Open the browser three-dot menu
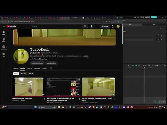Screen dimensions: 167x125 [x=121, y=22]
